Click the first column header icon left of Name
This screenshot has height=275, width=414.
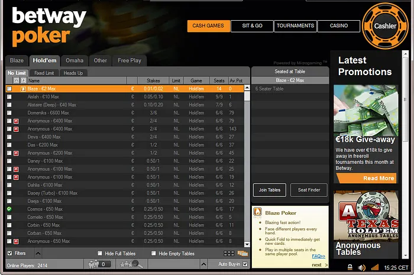17,80
